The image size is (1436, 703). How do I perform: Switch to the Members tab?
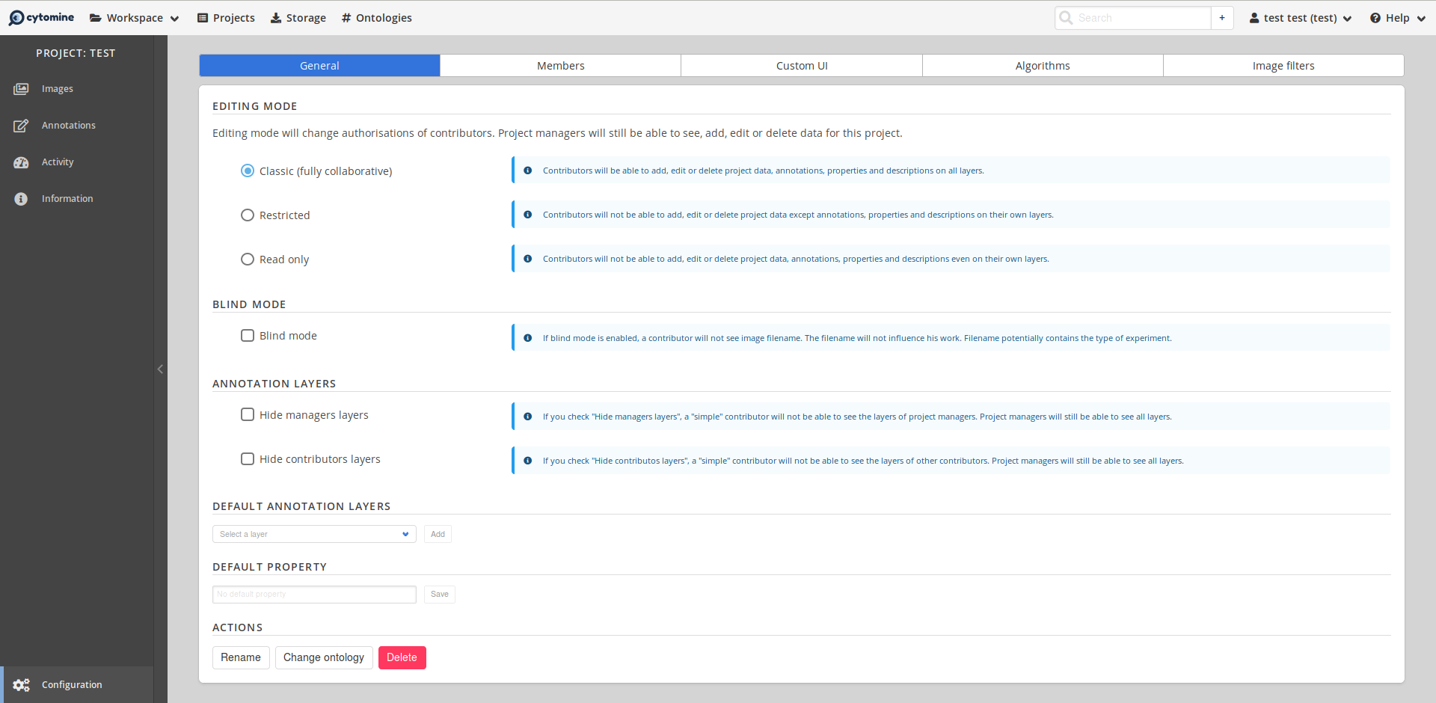[559, 65]
